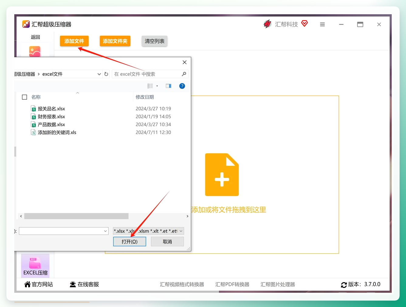Click the file name input field

(x=61, y=231)
